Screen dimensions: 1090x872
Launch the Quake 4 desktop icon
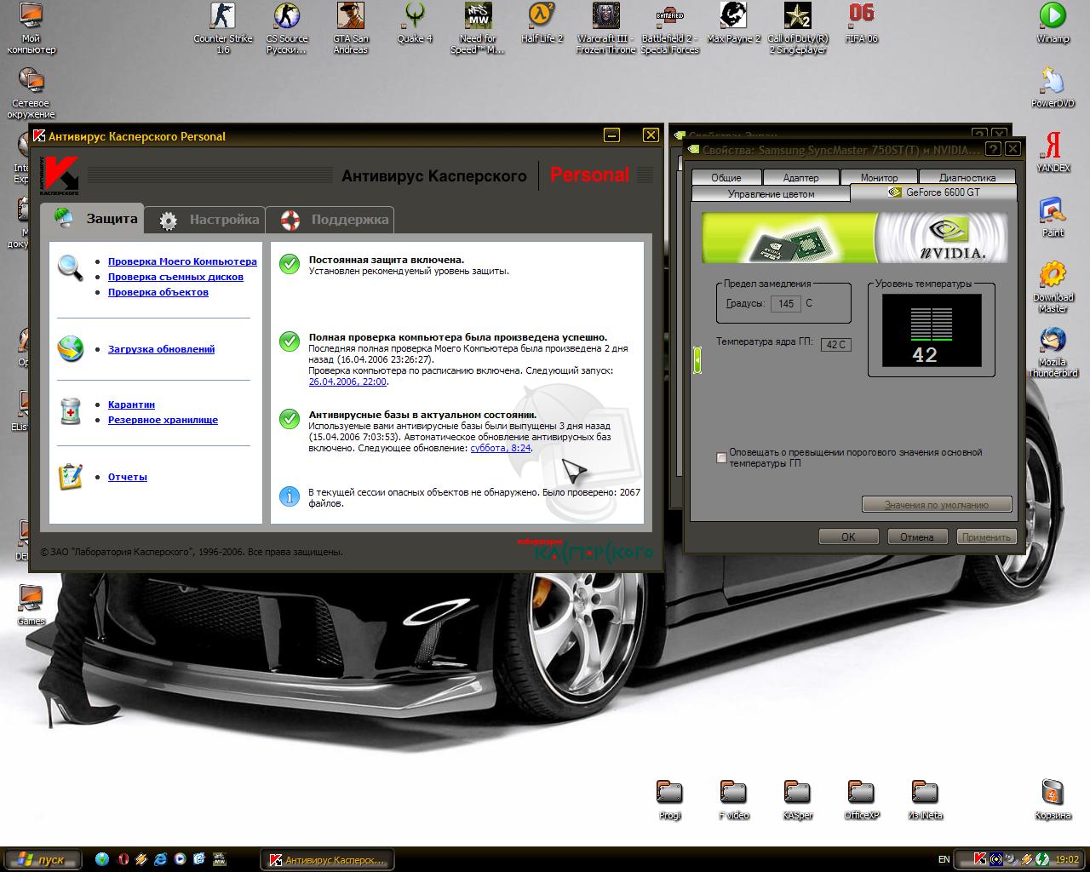pos(415,23)
